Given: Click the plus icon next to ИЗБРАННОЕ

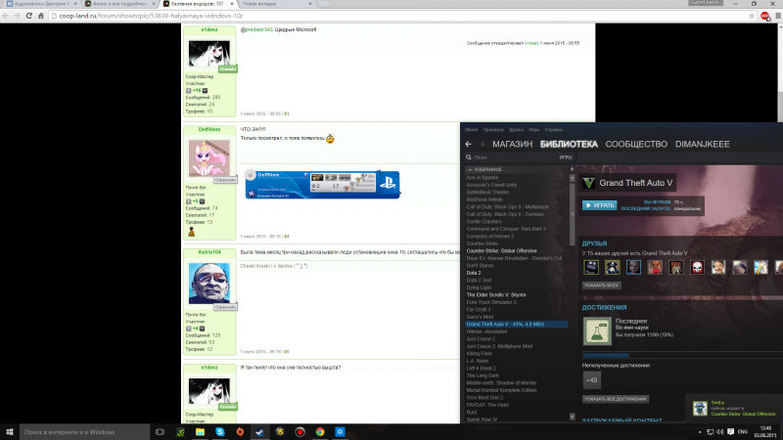Looking at the screenshot, I should (x=572, y=169).
